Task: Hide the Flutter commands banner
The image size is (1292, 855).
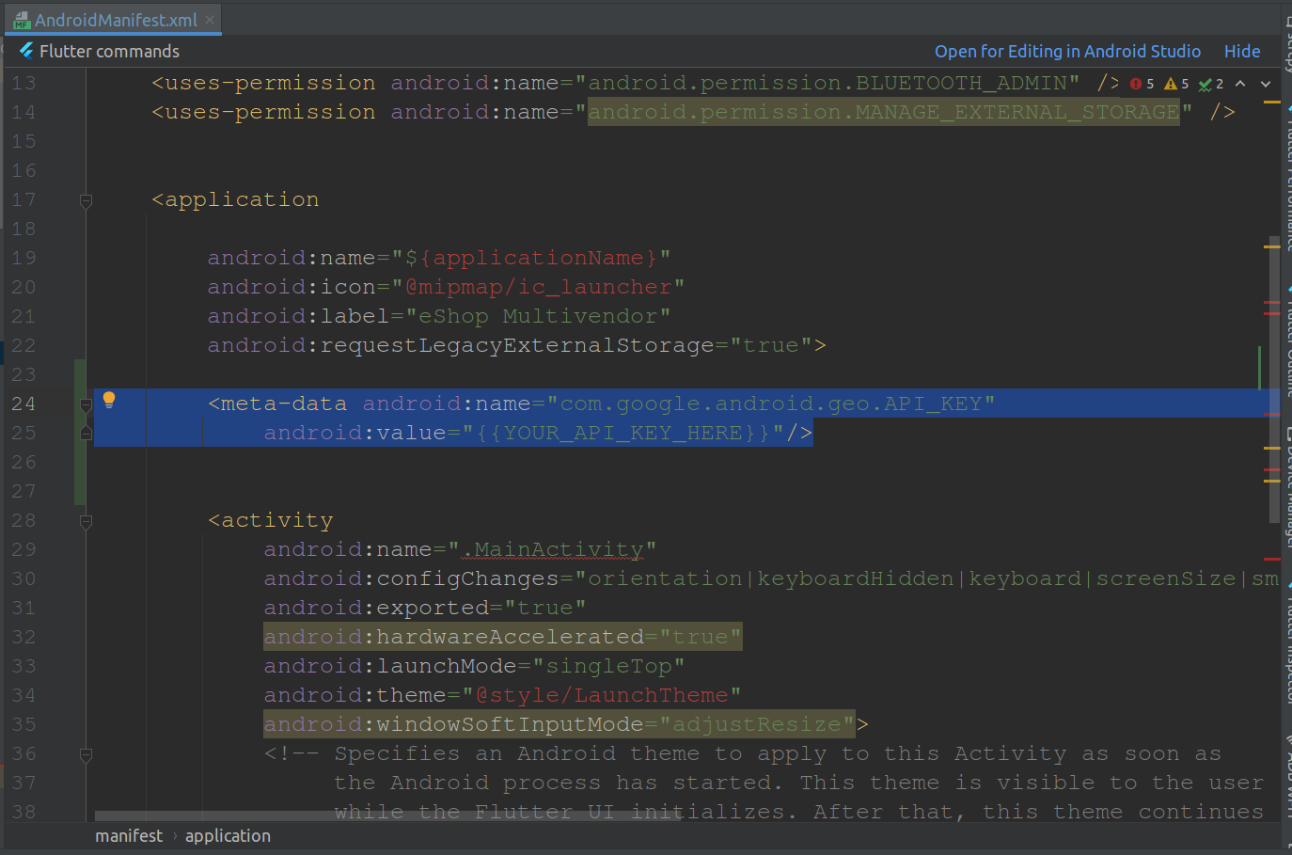Action: coord(1241,51)
